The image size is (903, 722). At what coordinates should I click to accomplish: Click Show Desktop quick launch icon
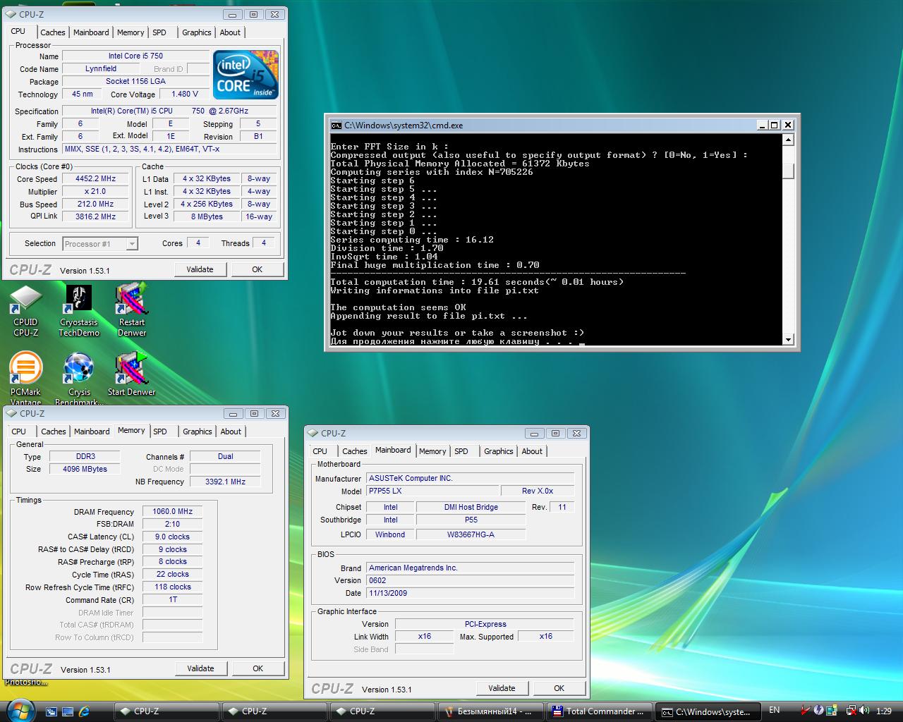click(x=51, y=711)
